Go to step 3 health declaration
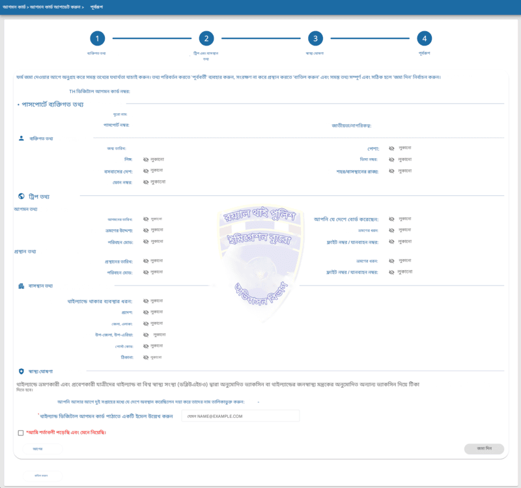The image size is (521, 488). pos(315,38)
